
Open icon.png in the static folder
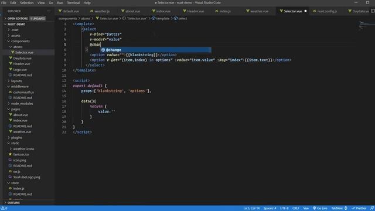tap(19, 160)
